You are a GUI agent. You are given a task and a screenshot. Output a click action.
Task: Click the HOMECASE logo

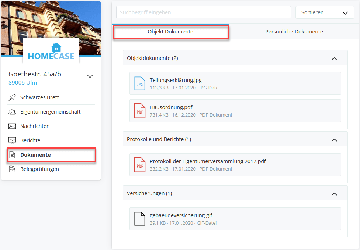pyautogui.click(x=51, y=51)
